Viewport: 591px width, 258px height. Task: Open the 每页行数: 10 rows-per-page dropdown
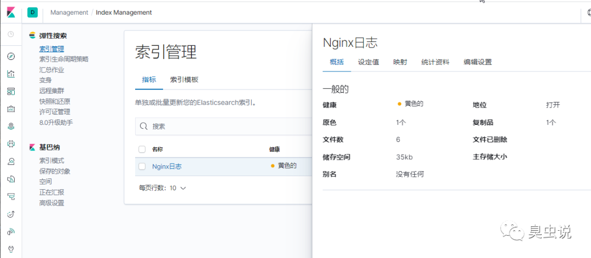tap(163, 188)
